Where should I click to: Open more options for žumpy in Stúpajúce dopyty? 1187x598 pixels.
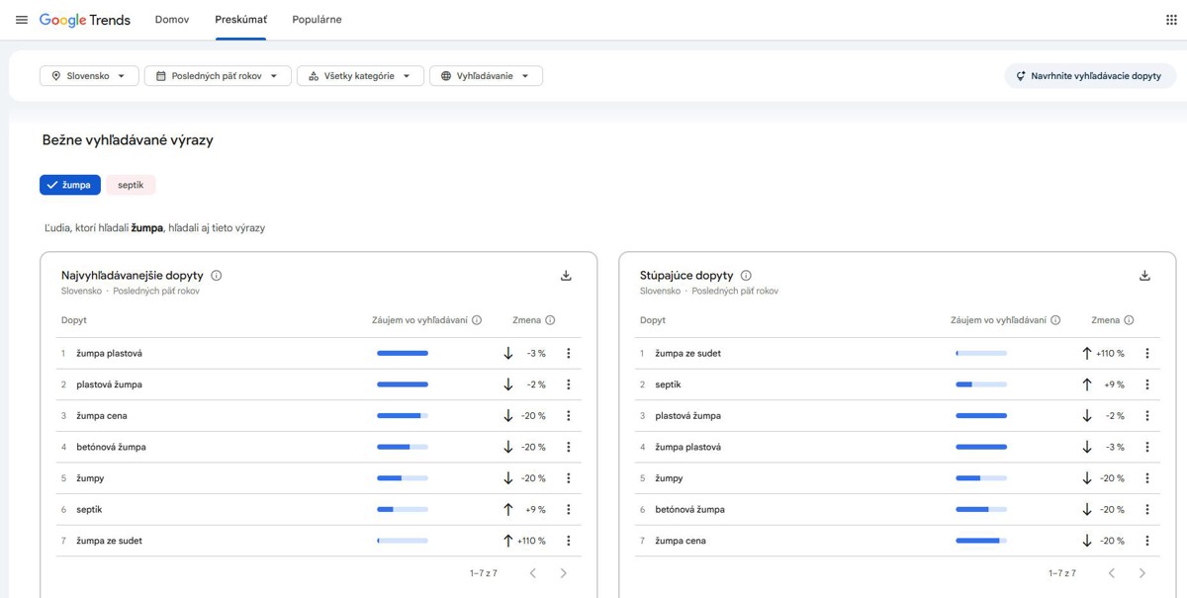click(x=1146, y=478)
